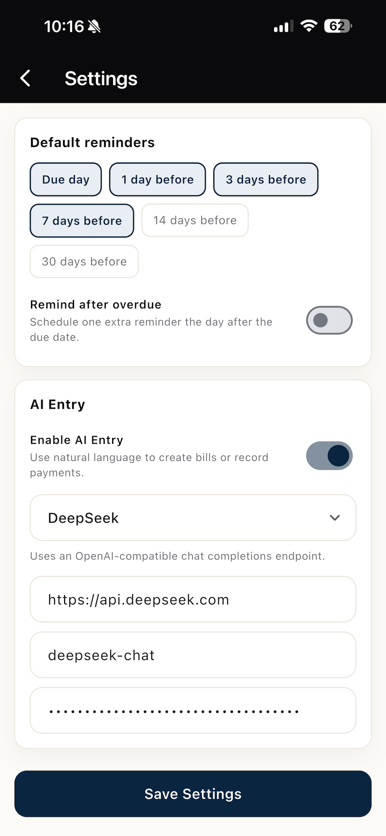Viewport: 386px width, 836px height.
Task: Focus the masked API key field
Action: tap(193, 710)
